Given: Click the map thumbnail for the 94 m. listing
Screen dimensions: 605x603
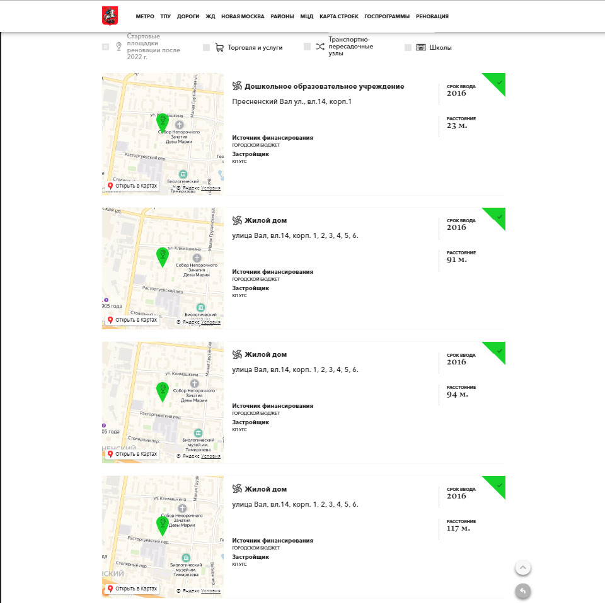Looking at the screenshot, I should coord(163,403).
